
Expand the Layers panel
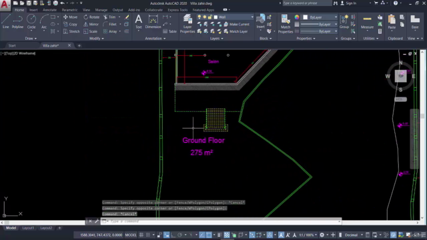pos(216,39)
